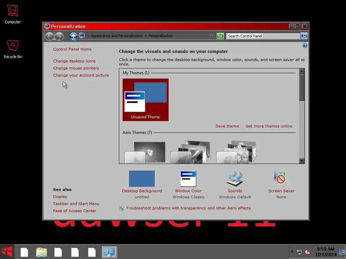
Task: Click in the Search Control Panel field
Action: pos(263,36)
